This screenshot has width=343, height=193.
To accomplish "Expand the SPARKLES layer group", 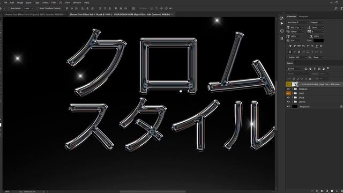I will pos(293,89).
